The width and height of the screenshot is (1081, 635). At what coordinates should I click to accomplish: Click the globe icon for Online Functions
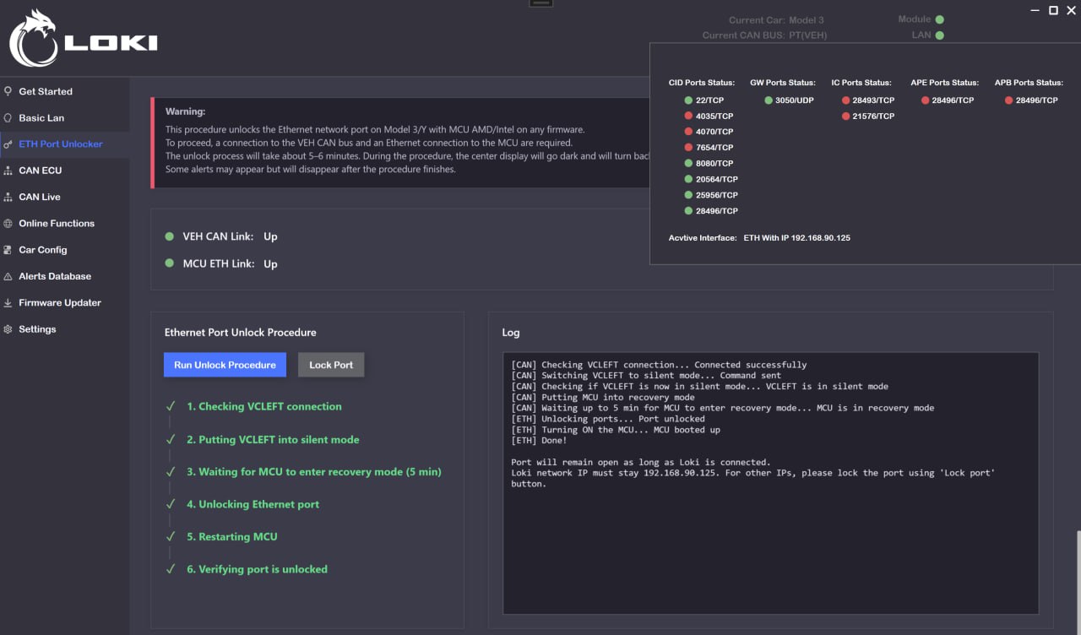click(8, 224)
